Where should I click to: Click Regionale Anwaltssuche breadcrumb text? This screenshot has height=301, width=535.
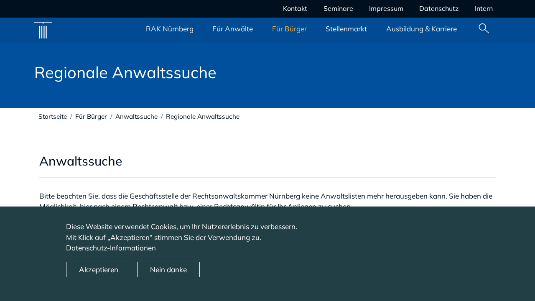[x=203, y=117]
